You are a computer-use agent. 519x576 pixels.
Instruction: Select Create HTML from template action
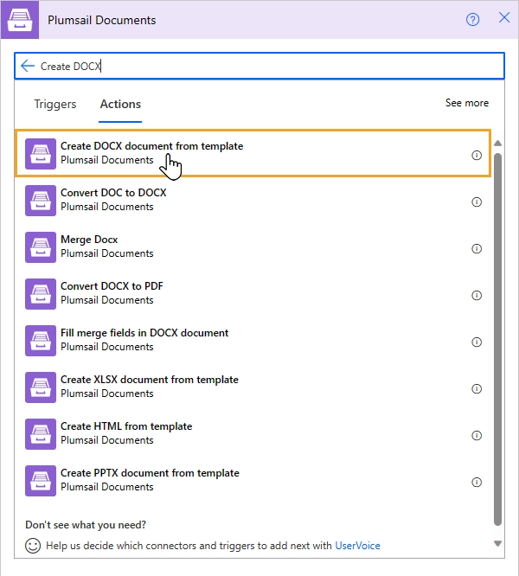[x=253, y=433]
